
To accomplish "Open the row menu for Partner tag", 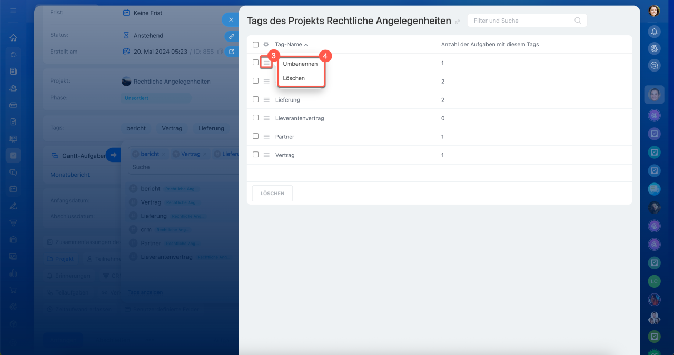I will click(266, 137).
